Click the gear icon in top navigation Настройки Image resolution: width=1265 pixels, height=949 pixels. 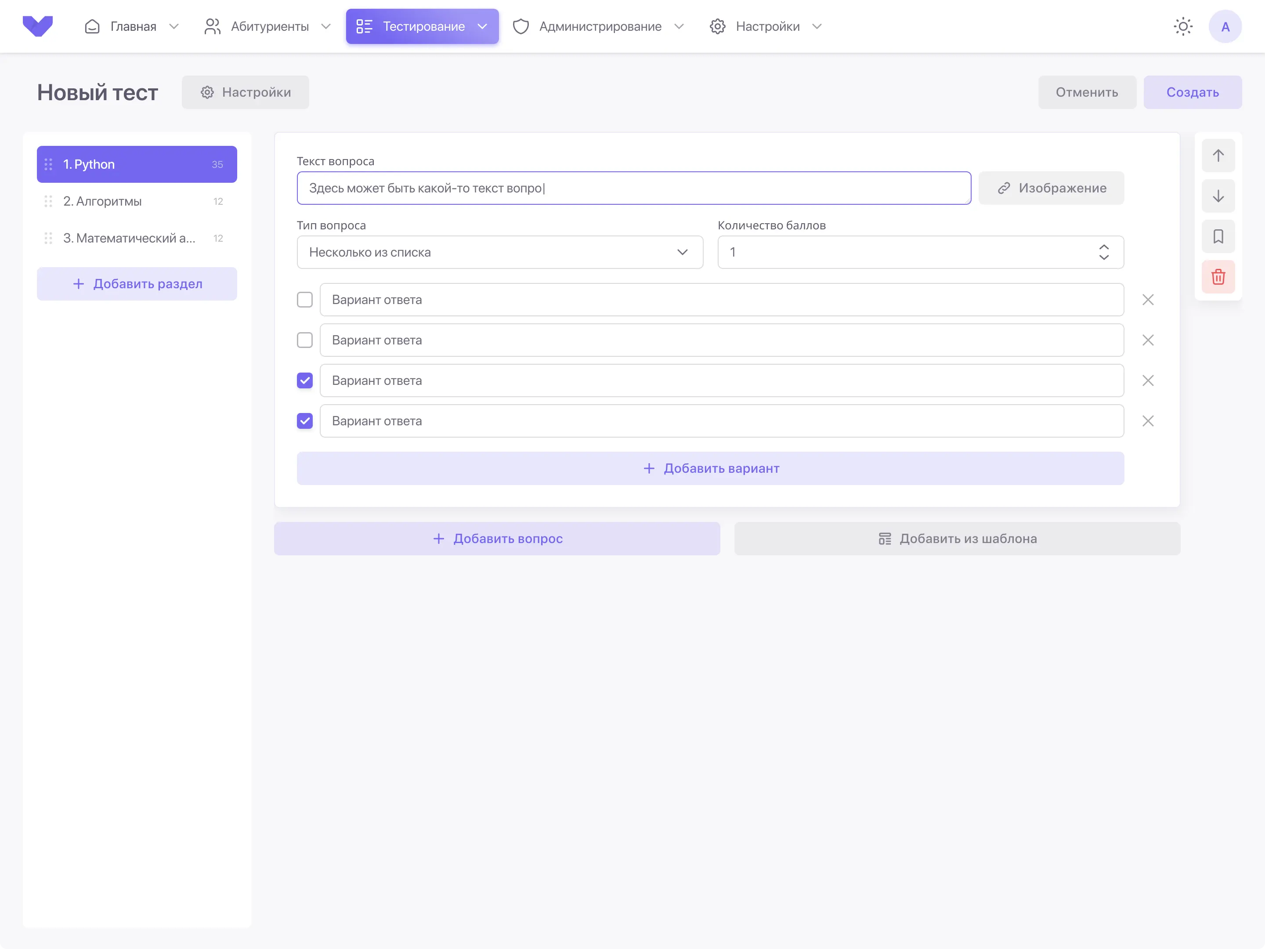pyautogui.click(x=717, y=26)
